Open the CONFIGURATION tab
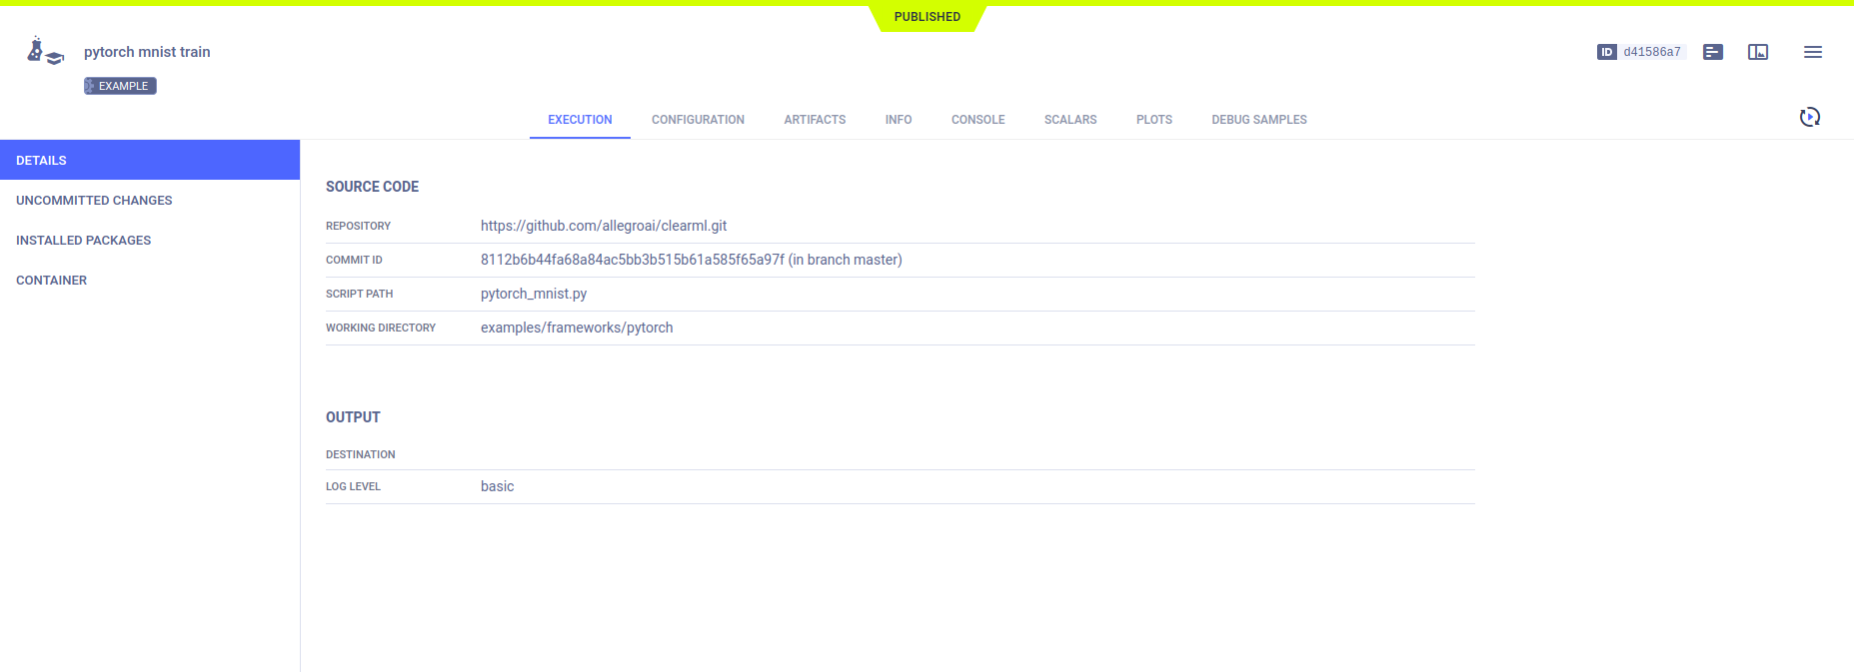Screen dimensions: 1854x672 698,120
